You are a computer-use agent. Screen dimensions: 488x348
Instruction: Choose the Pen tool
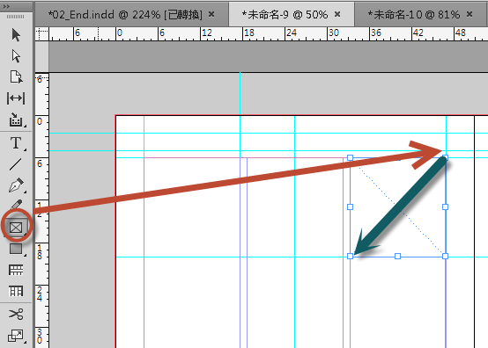(16, 185)
